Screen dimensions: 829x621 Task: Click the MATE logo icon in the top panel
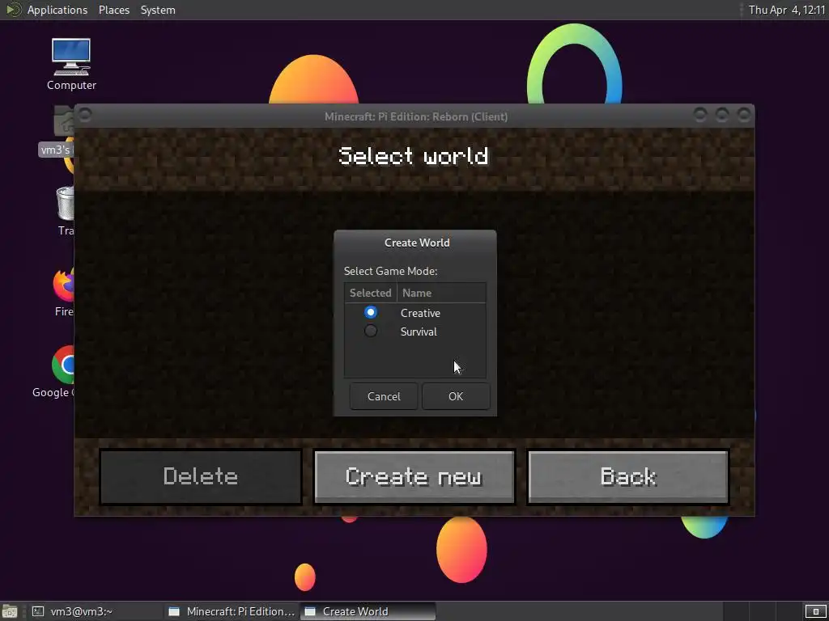point(13,10)
